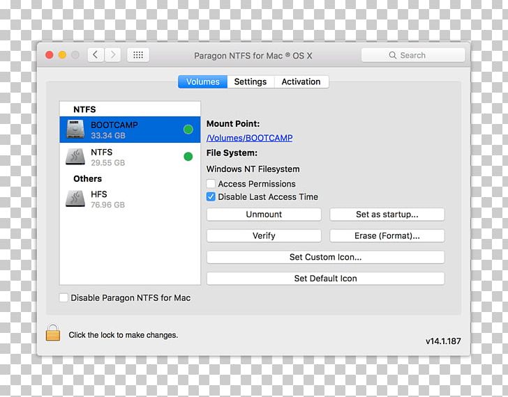Click the lock icon to make changes
This screenshot has height=397, width=508.
53,333
